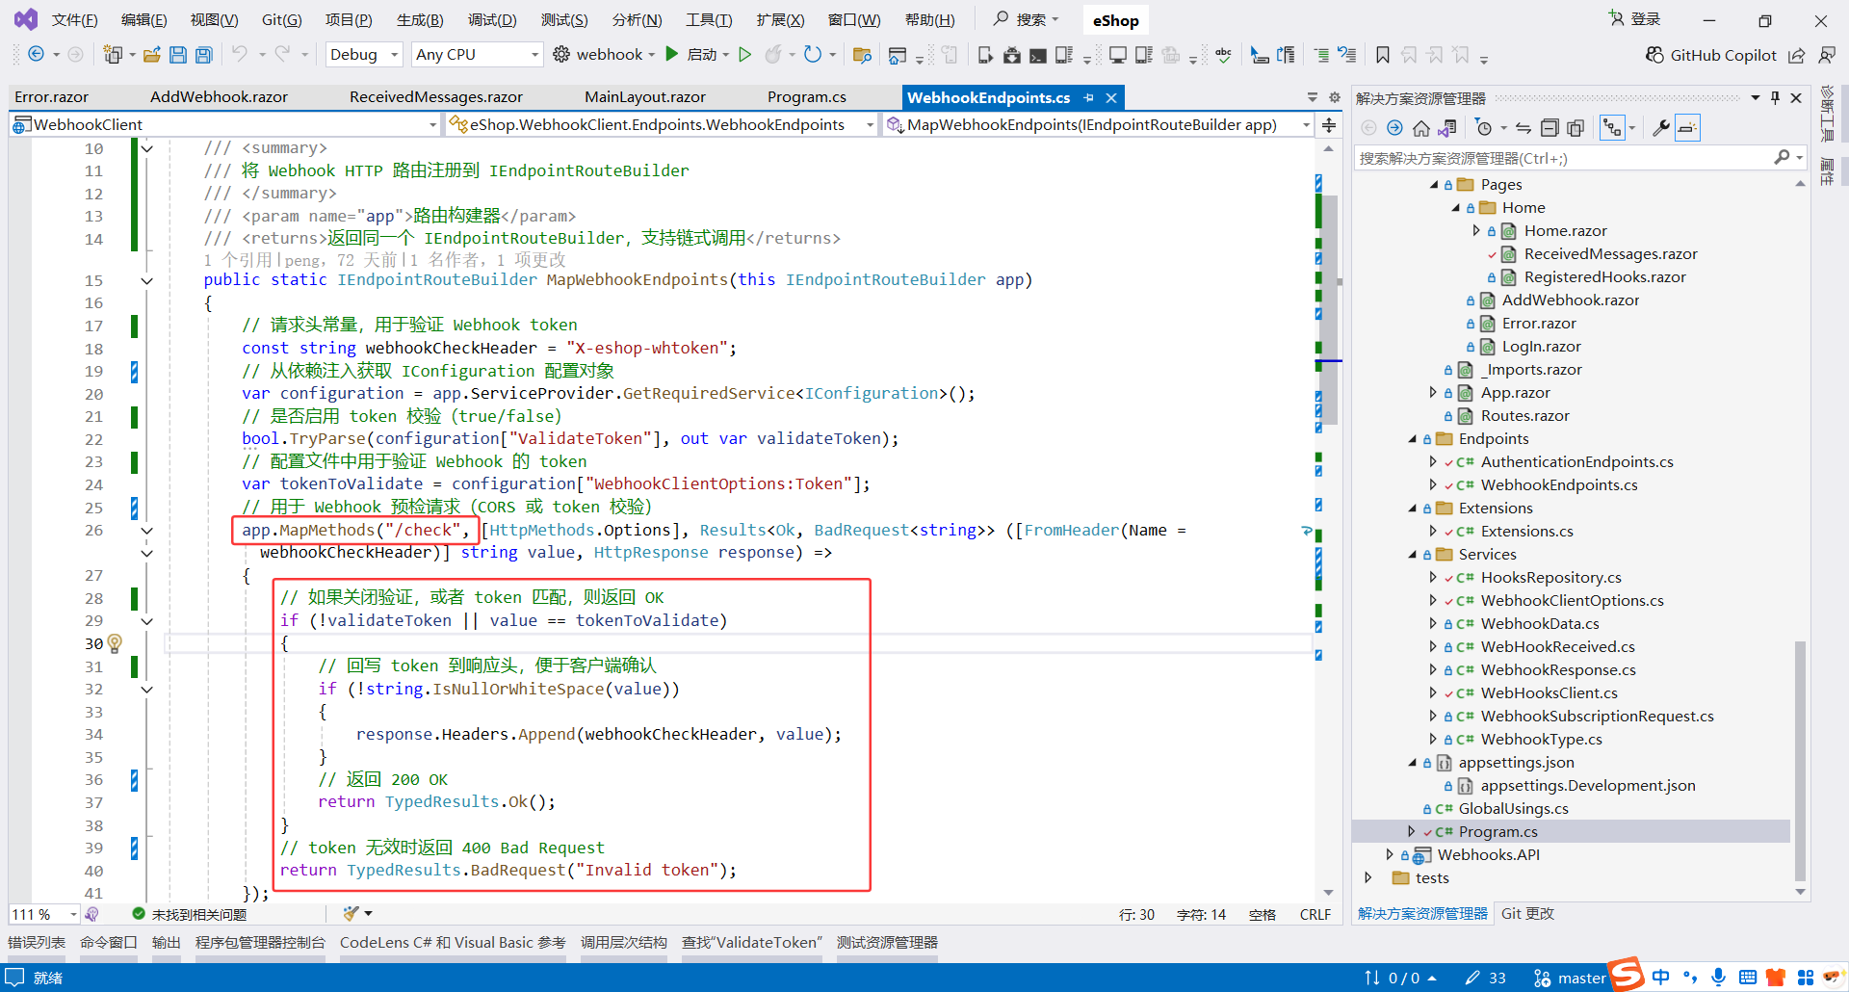Viewport: 1849px width, 992px height.
Task: Toggle bookmark on current line
Action: pos(1382,55)
